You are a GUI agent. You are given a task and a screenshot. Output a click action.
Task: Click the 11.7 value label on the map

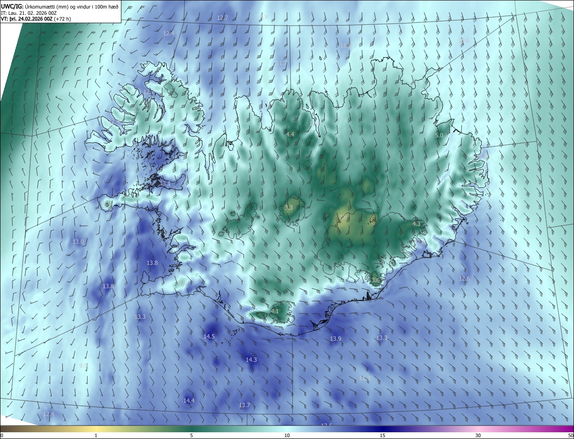click(x=281, y=63)
